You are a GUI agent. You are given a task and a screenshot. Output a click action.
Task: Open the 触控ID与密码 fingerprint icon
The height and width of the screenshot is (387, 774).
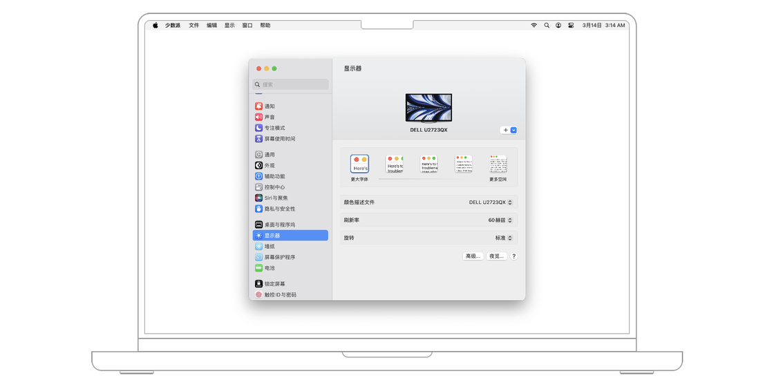pos(258,294)
